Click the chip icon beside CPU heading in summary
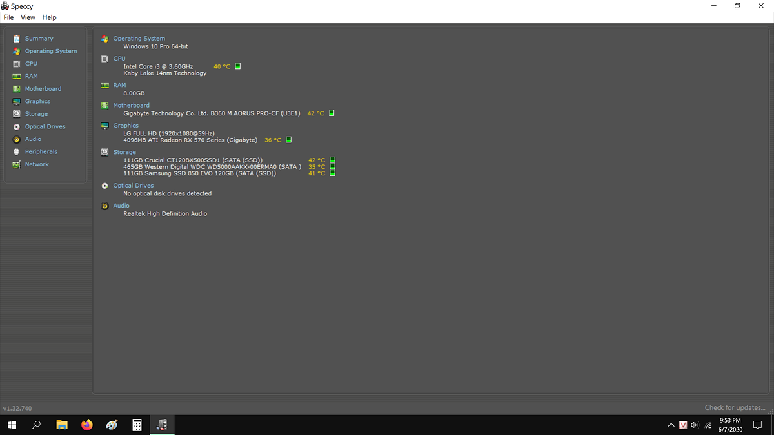 [104, 59]
